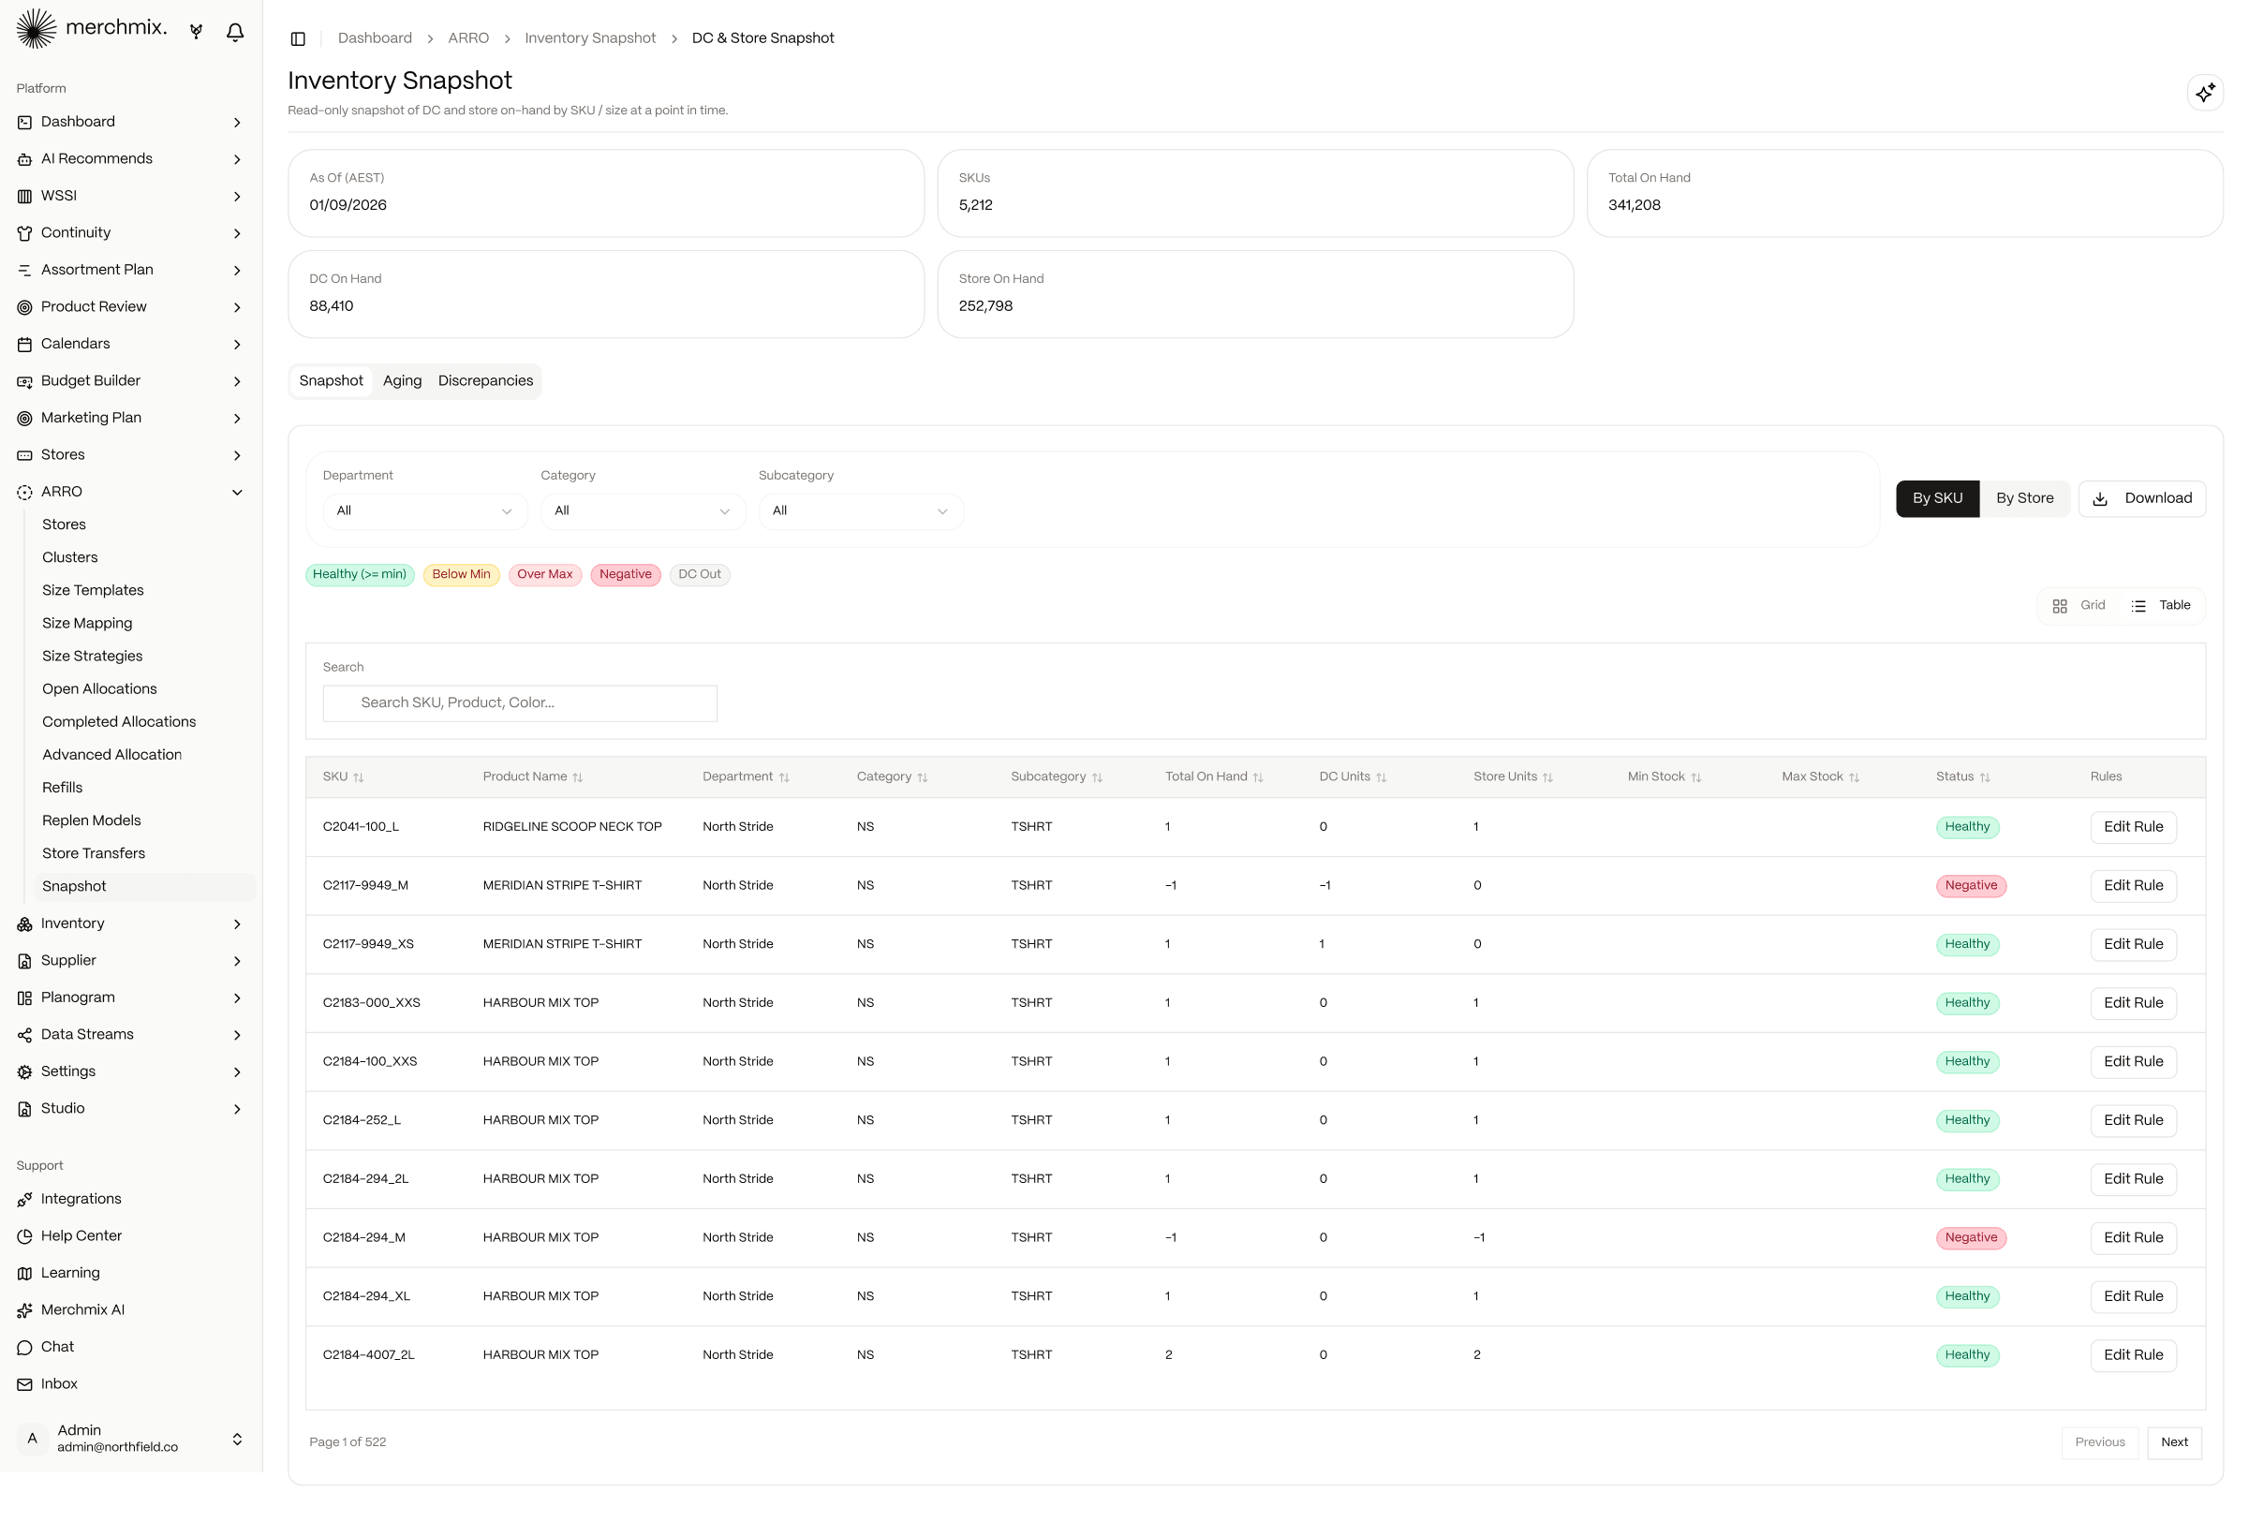This screenshot has height=1522, width=2249.
Task: Open Open Allocations in ARRO menu
Action: click(99, 689)
